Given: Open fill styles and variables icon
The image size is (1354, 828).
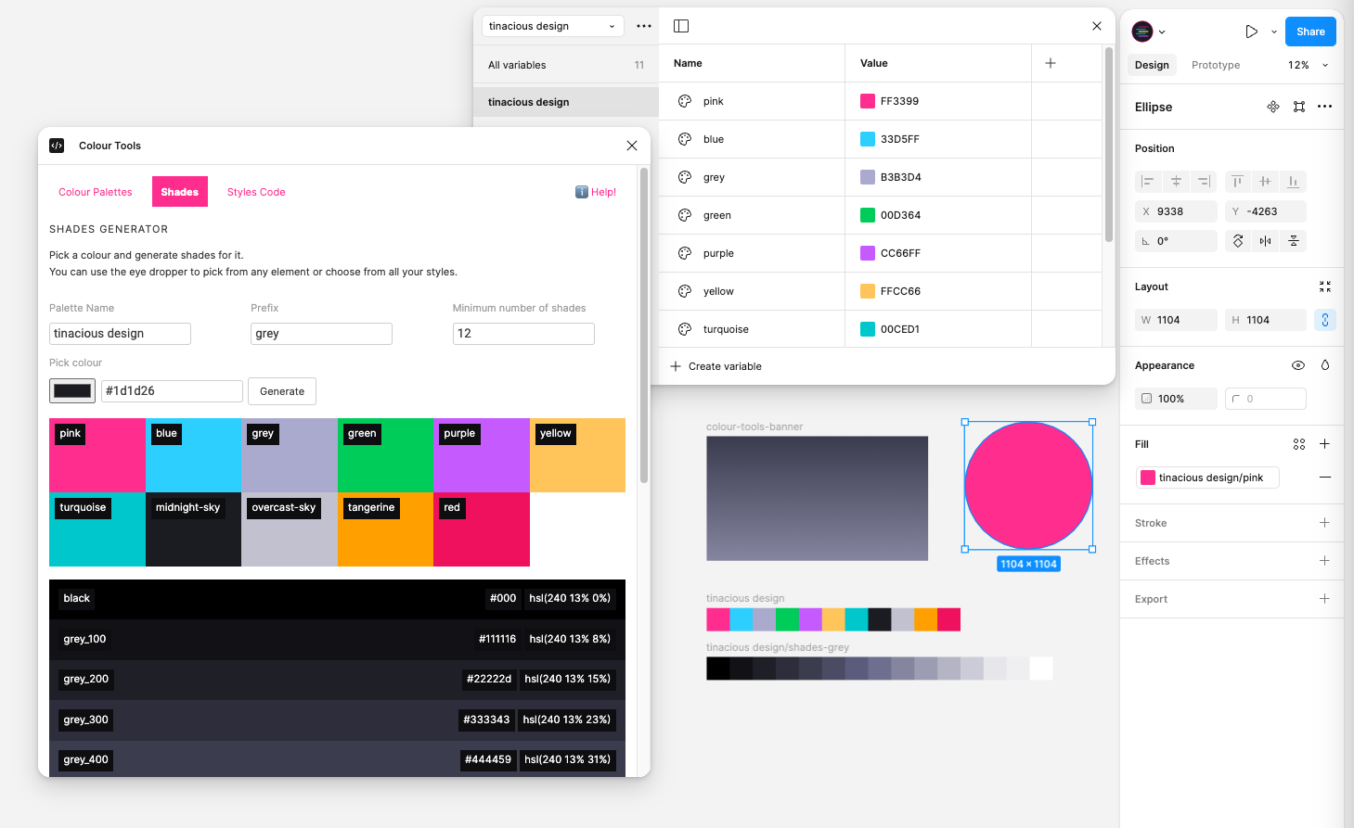Looking at the screenshot, I should [x=1299, y=444].
